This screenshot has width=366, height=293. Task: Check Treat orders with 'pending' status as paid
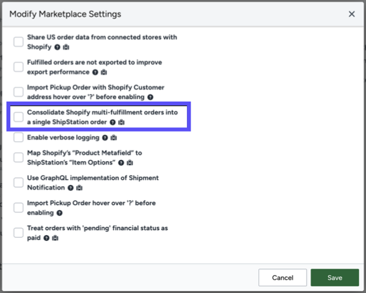click(19, 233)
